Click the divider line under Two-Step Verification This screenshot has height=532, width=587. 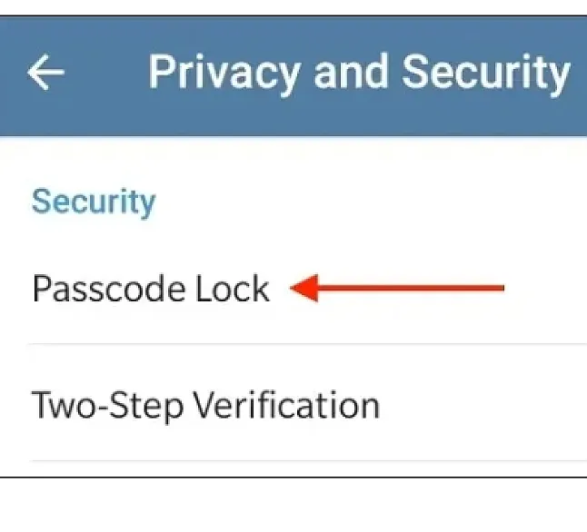click(x=308, y=461)
